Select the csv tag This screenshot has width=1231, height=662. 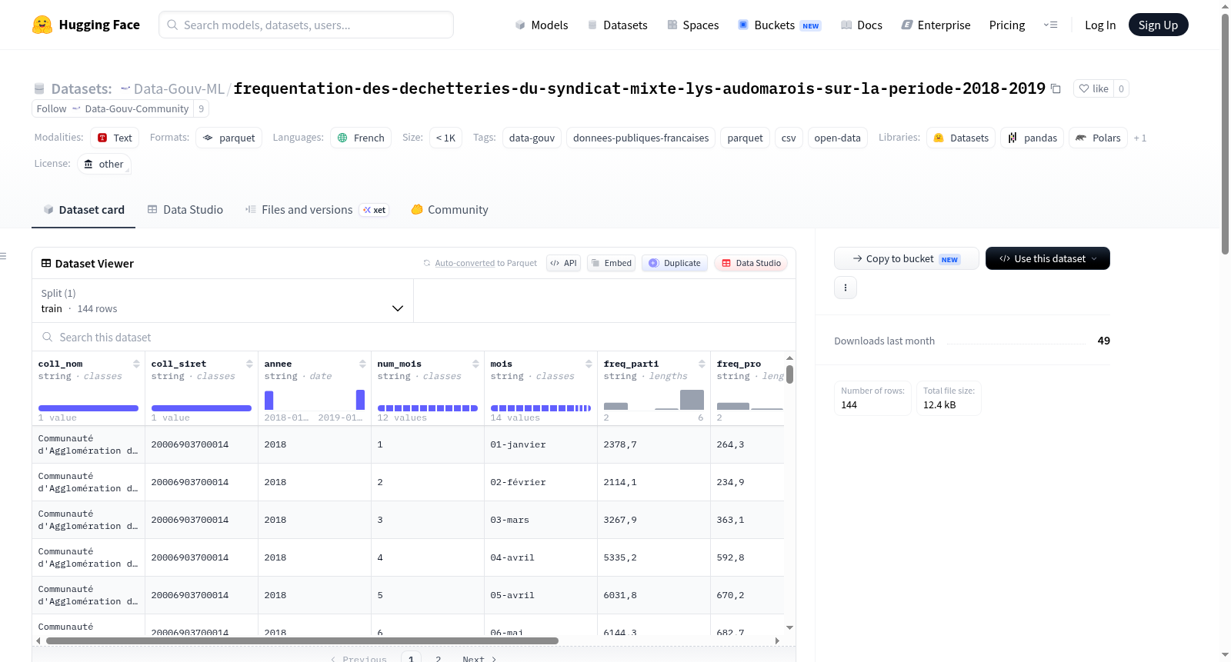(x=789, y=138)
